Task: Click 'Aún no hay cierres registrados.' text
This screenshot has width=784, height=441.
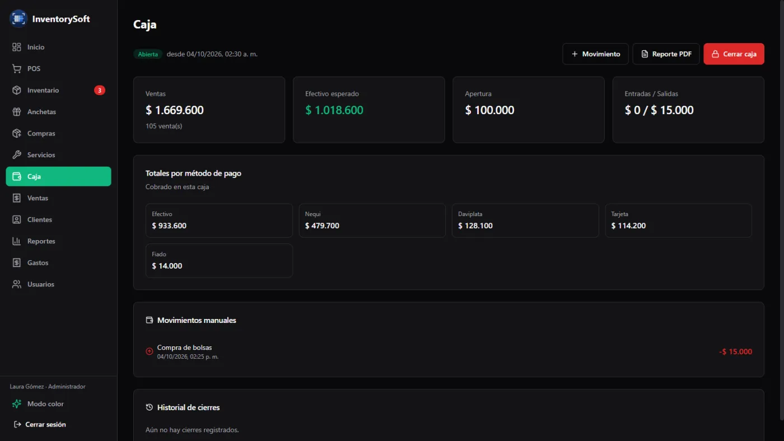Action: [x=192, y=430]
